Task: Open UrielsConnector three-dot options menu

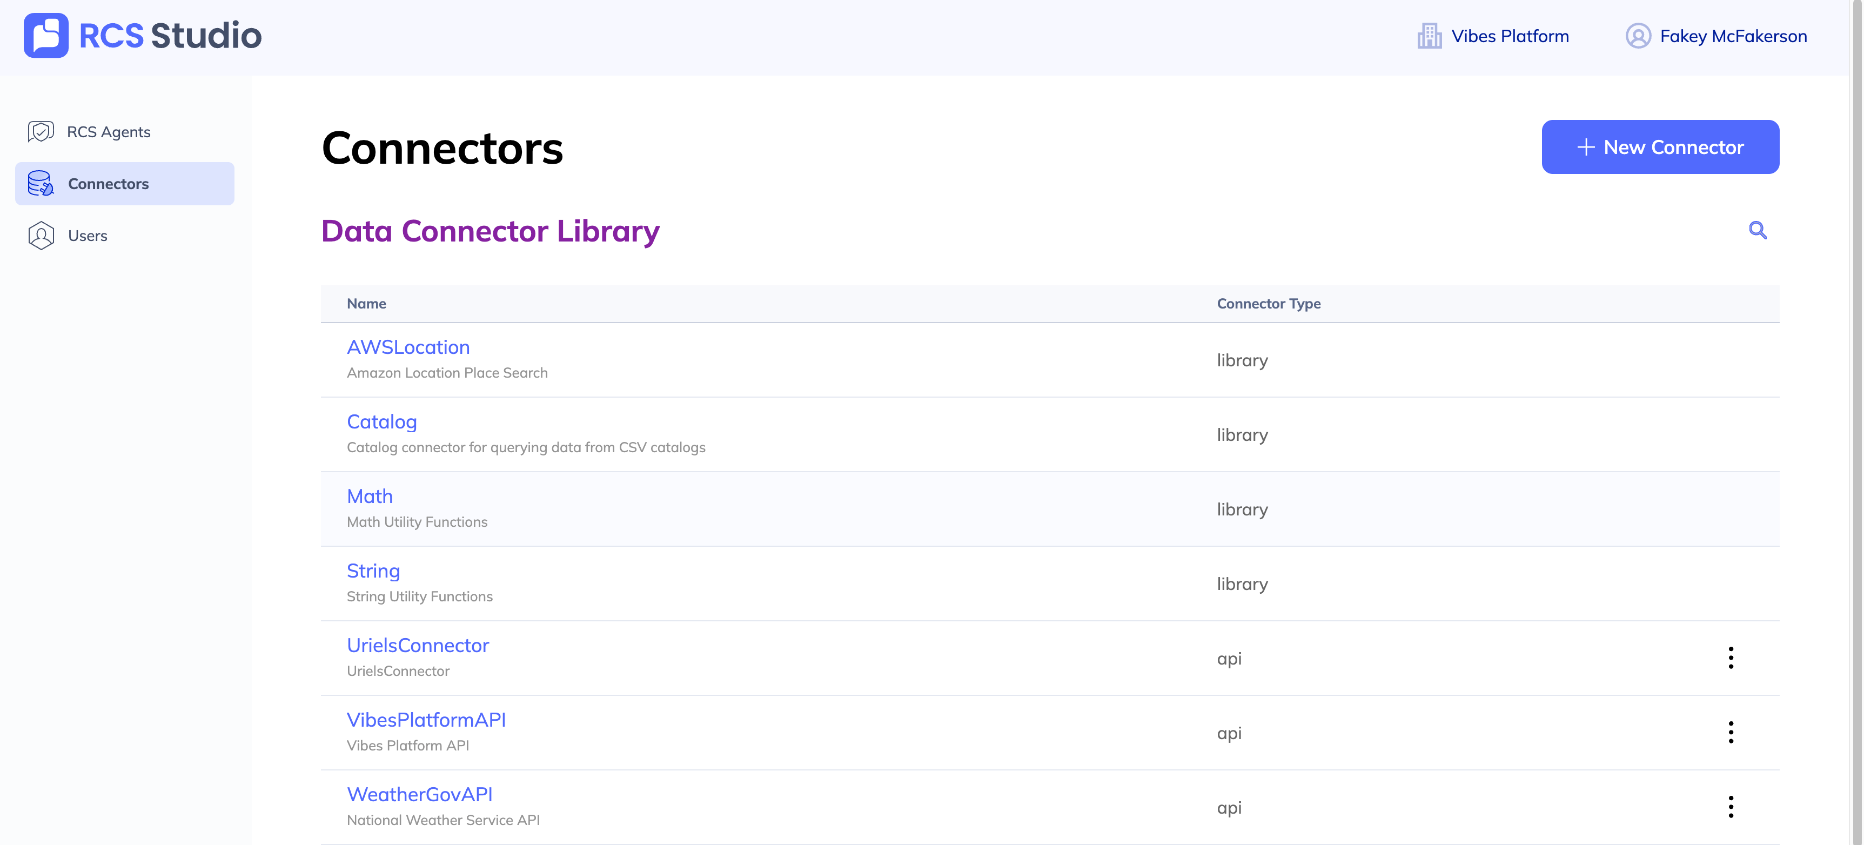Action: [1730, 658]
